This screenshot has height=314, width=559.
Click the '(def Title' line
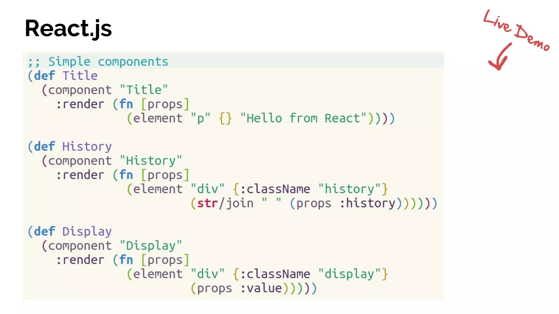tap(63, 76)
